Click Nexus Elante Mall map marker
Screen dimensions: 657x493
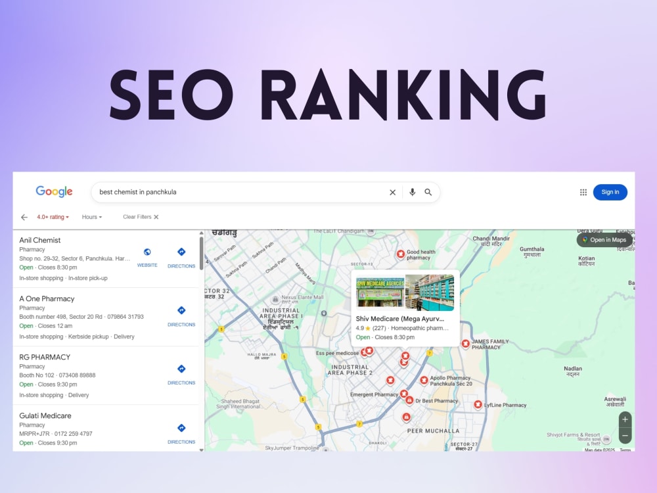pyautogui.click(x=275, y=299)
